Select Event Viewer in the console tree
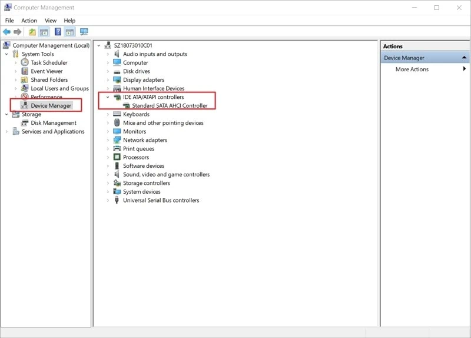Image resolution: width=471 pixels, height=338 pixels. click(47, 71)
